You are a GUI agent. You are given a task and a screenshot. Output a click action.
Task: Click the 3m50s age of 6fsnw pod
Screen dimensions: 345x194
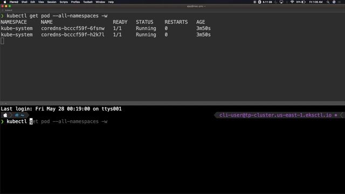pos(204,29)
